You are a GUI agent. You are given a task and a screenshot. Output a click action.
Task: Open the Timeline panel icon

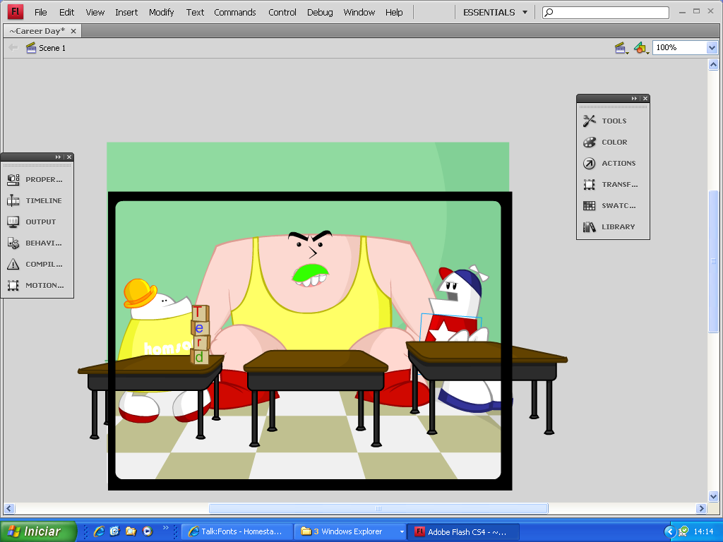click(13, 200)
